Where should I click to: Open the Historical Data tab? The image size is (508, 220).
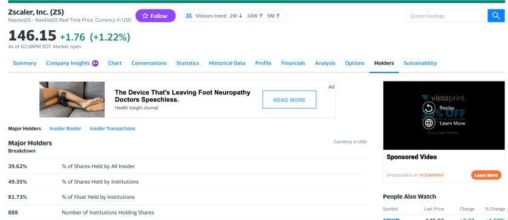(227, 63)
